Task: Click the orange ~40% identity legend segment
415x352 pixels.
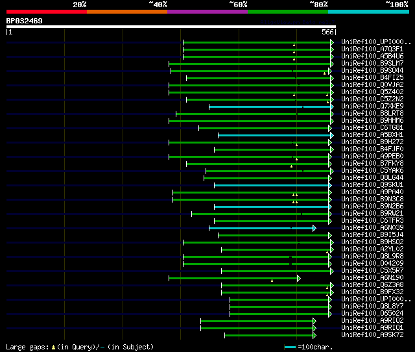Action: 127,12
